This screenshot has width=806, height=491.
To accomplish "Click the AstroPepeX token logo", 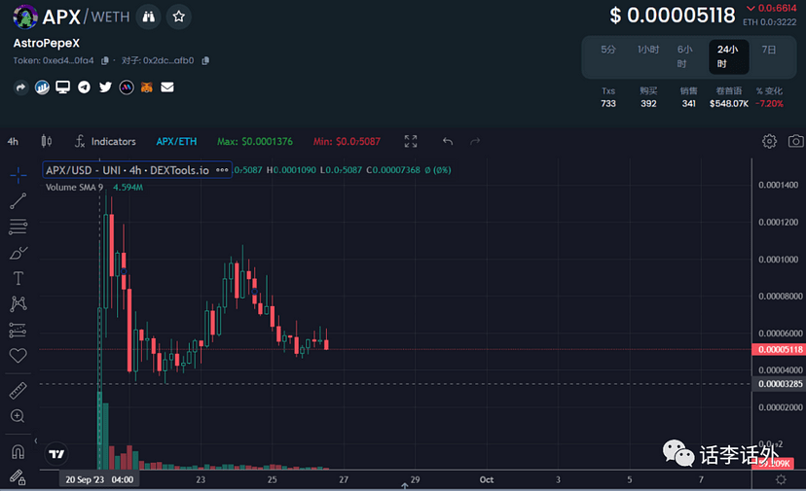I will coord(25,17).
